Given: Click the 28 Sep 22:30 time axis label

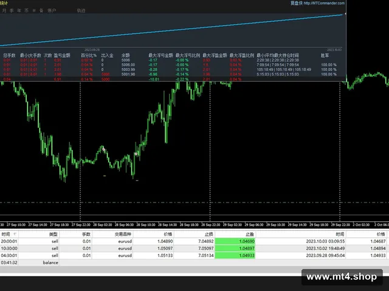Looking at the screenshot, I should click(210, 225).
